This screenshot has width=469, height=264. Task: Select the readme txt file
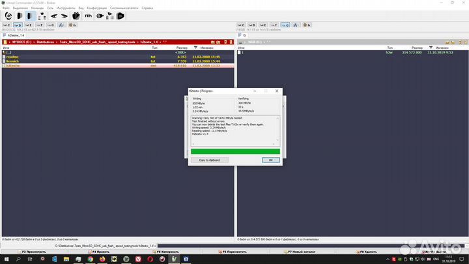click(12, 57)
